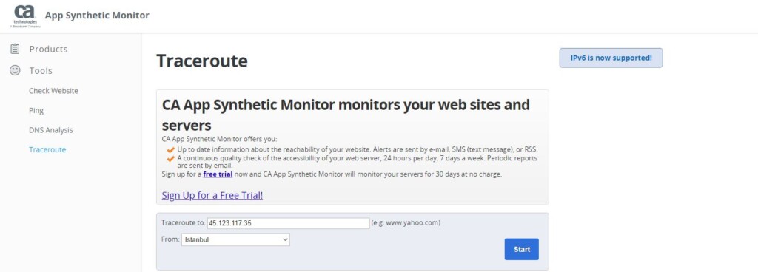Collapse the Tools section label

coord(41,71)
